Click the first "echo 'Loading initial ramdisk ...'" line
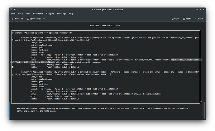 point(54,65)
